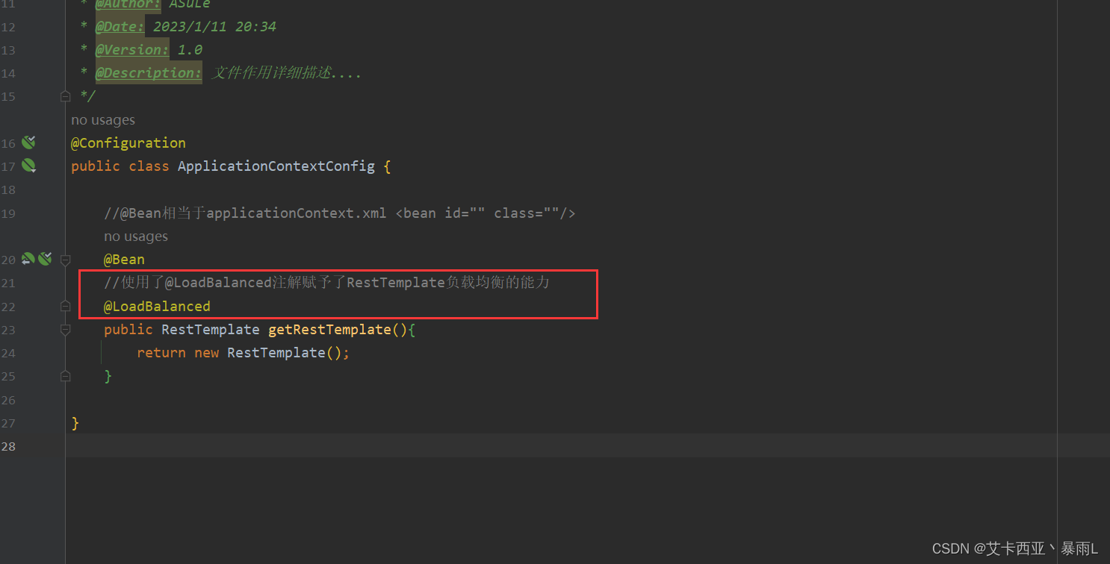Click the 'return' keyword on line 24

pos(161,352)
